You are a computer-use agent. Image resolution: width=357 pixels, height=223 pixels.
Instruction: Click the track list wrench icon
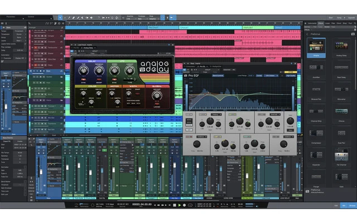pyautogui.click(x=30, y=23)
